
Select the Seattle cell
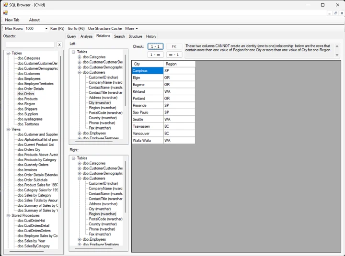click(x=148, y=119)
